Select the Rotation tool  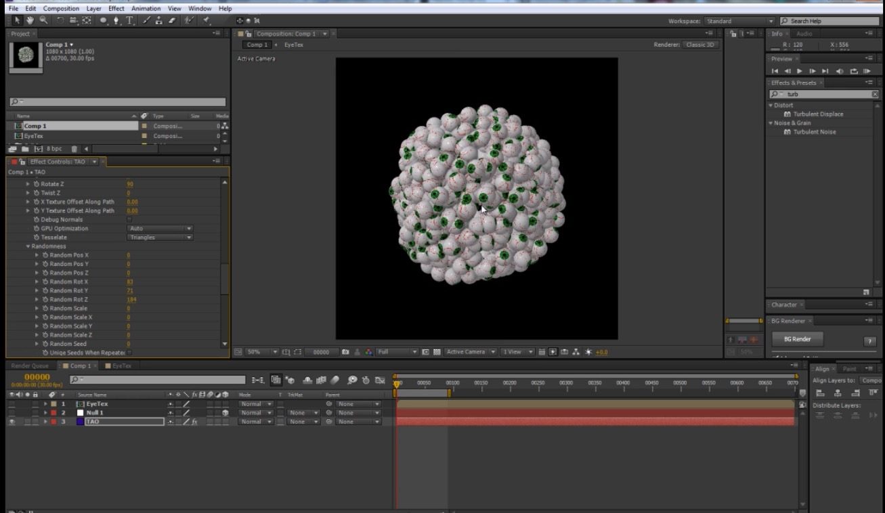[60, 20]
